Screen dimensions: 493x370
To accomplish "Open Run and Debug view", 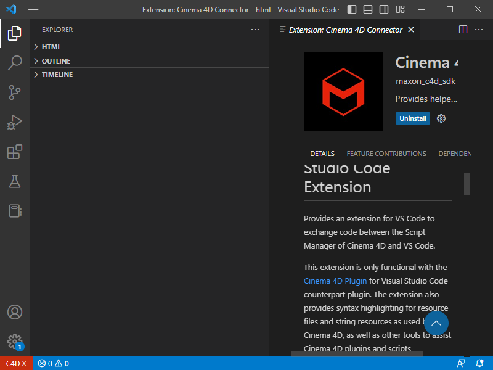I will 15,122.
